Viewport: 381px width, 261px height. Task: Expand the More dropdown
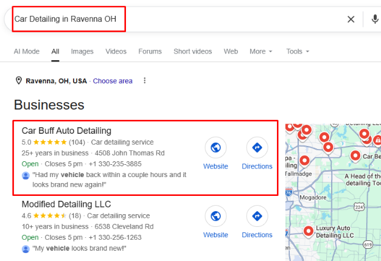(260, 52)
